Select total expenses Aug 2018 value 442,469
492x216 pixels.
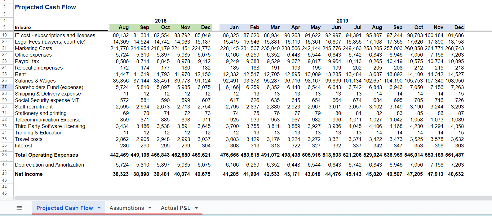[x=119, y=155]
